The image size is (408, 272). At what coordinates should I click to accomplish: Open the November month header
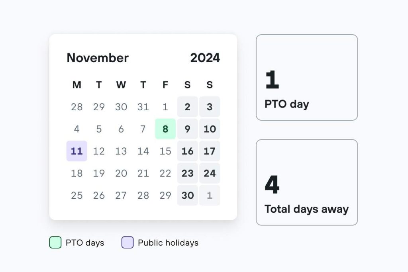(x=97, y=58)
